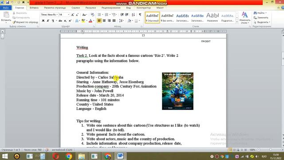The image size is (284, 160).
Task: Open borders dropdown arrow
Action: pos(139,21)
